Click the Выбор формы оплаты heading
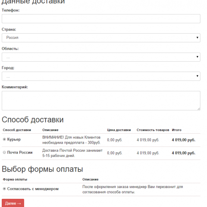This screenshot has height=207, width=207. point(42,169)
